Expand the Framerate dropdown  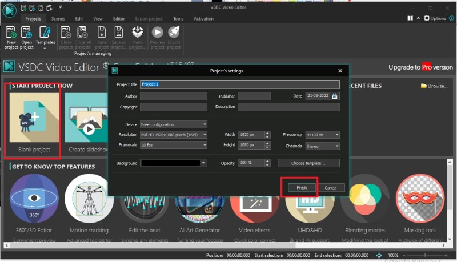click(x=205, y=144)
